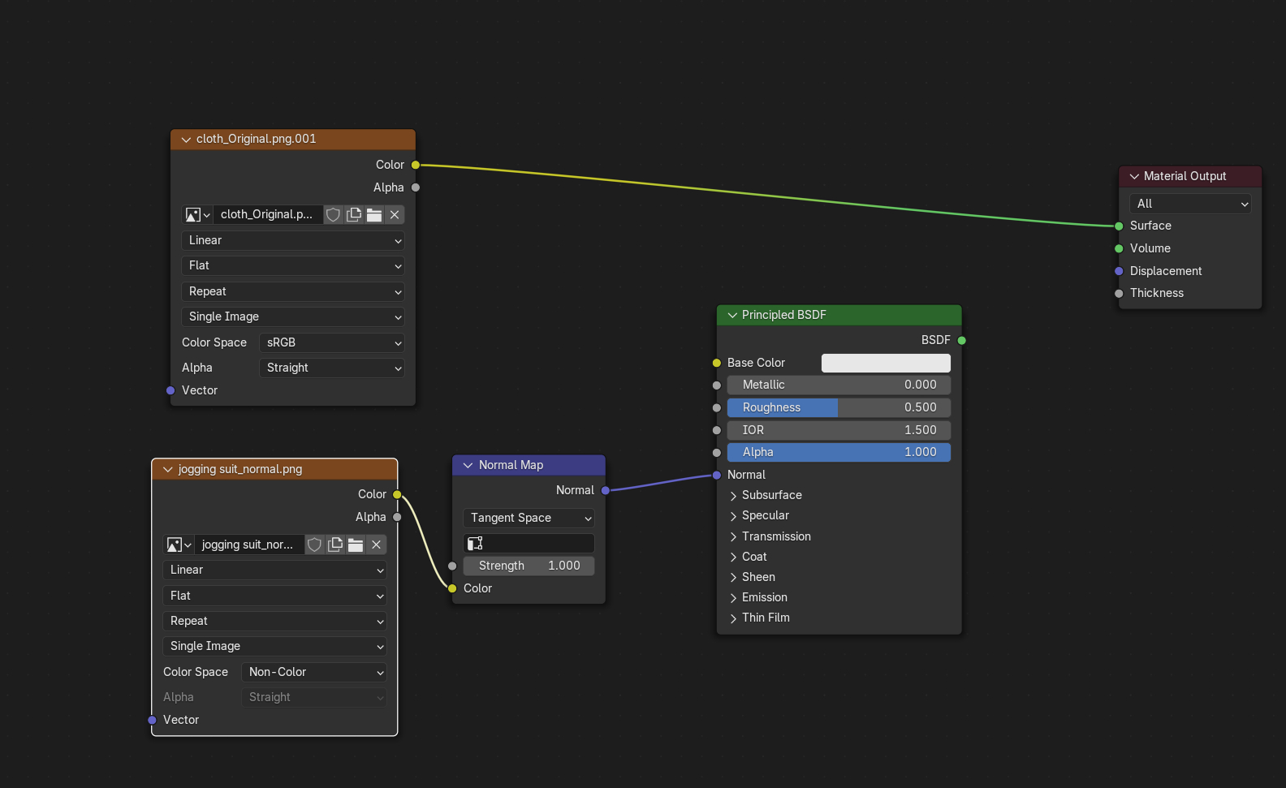Viewport: 1286px width, 788px height.
Task: Open folder icon in jogging suit_normal node
Action: click(356, 545)
